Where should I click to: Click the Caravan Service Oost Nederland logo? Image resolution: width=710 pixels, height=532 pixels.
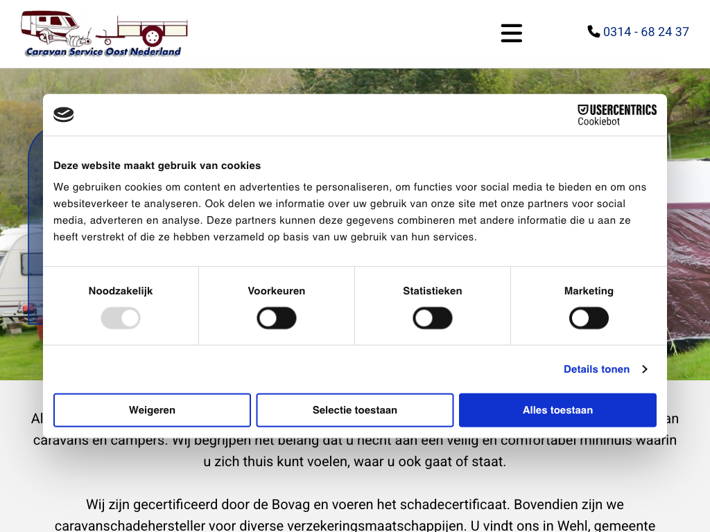click(x=105, y=34)
